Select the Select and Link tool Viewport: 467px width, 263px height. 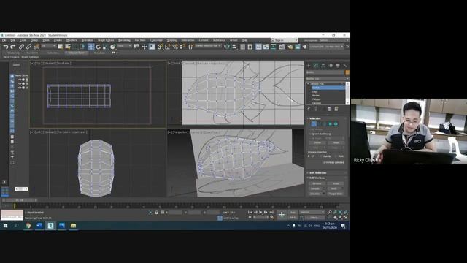pyautogui.click(x=21, y=47)
